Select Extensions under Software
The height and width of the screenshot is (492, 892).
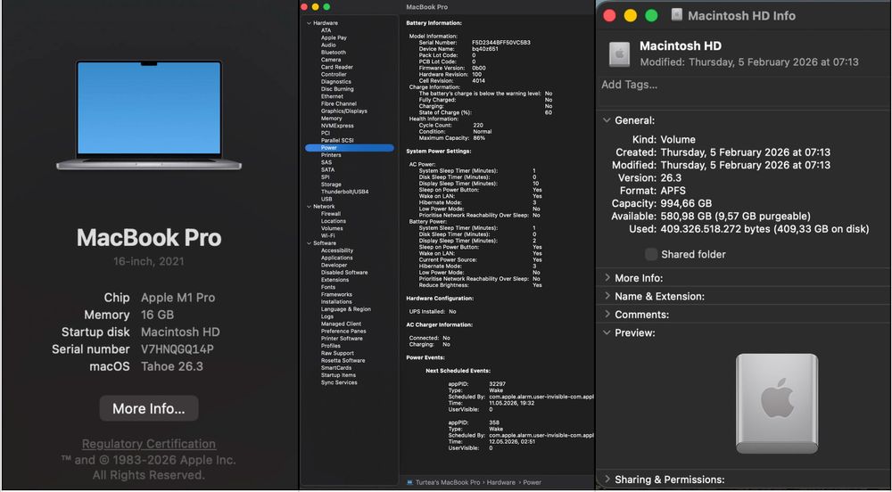(x=334, y=280)
